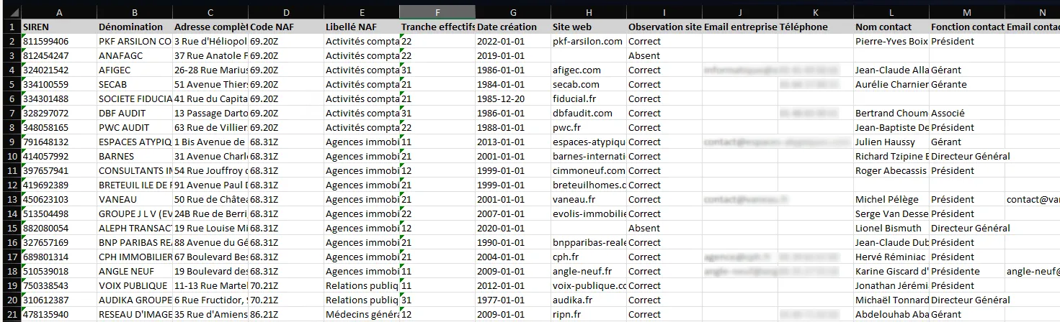Select date cell 2013-01-01
The width and height of the screenshot is (1060, 322).
pyautogui.click(x=513, y=142)
